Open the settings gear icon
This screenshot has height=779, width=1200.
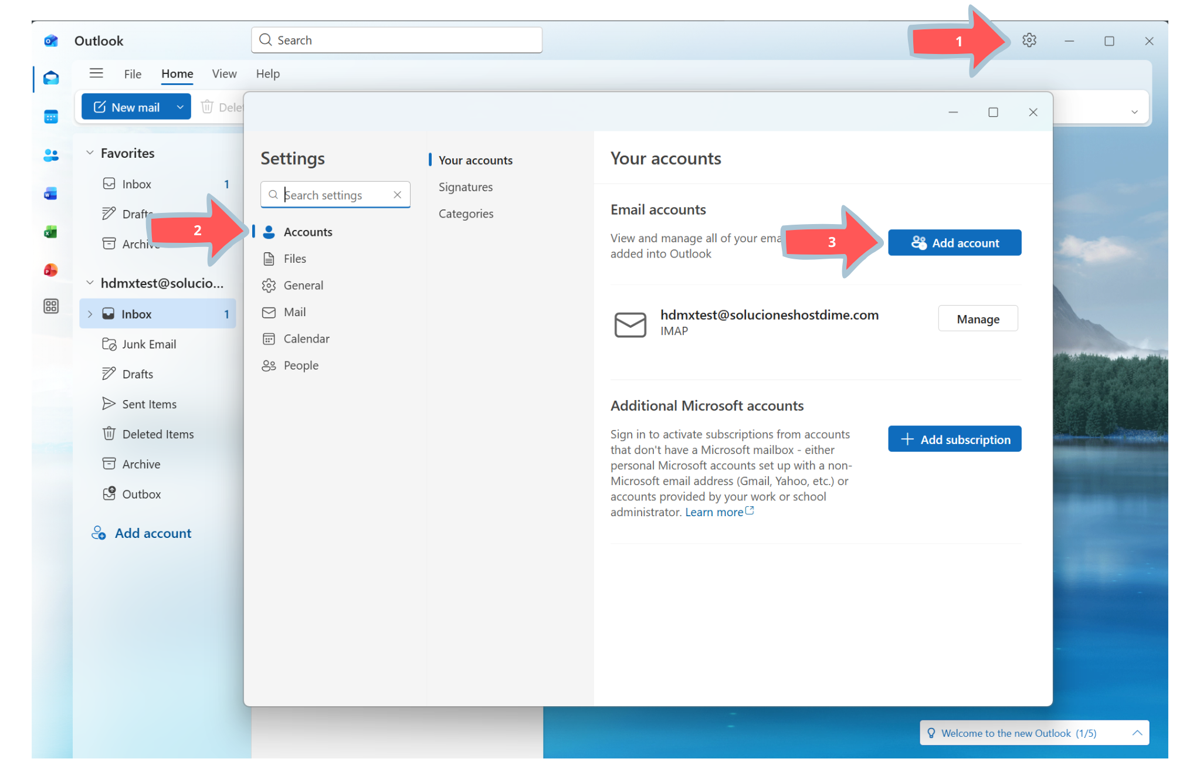(1029, 40)
